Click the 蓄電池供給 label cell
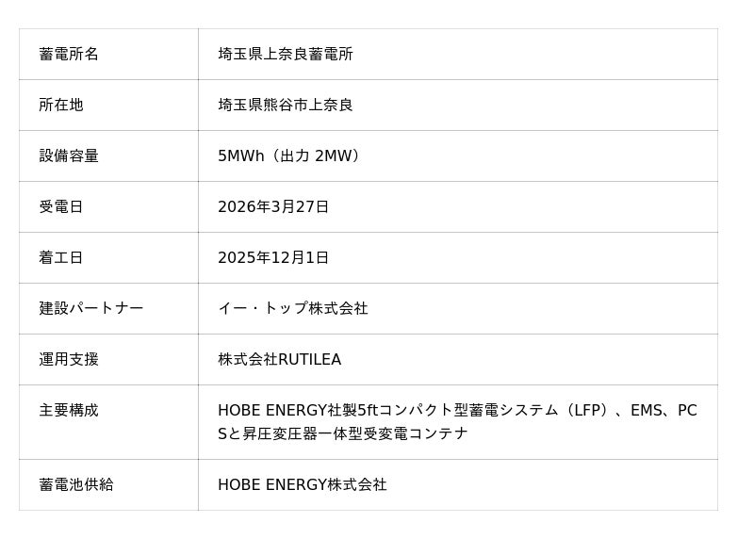 pyautogui.click(x=76, y=484)
